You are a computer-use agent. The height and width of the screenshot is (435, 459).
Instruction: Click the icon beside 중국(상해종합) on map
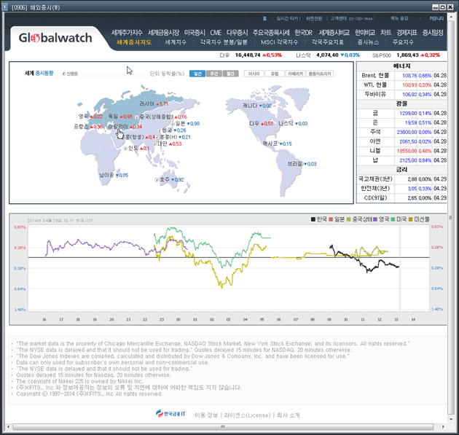point(137,117)
